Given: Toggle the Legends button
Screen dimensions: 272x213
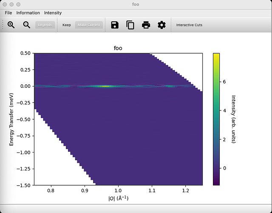Looking at the screenshot, I should tap(45, 25).
